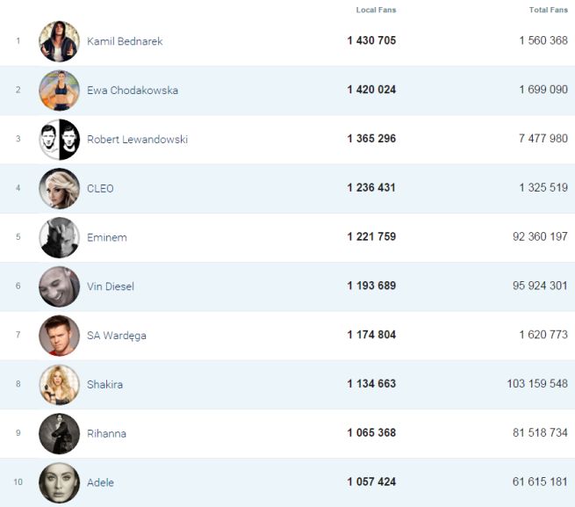
Task: Click SA Wardęga's profile picture
Action: tap(59, 336)
